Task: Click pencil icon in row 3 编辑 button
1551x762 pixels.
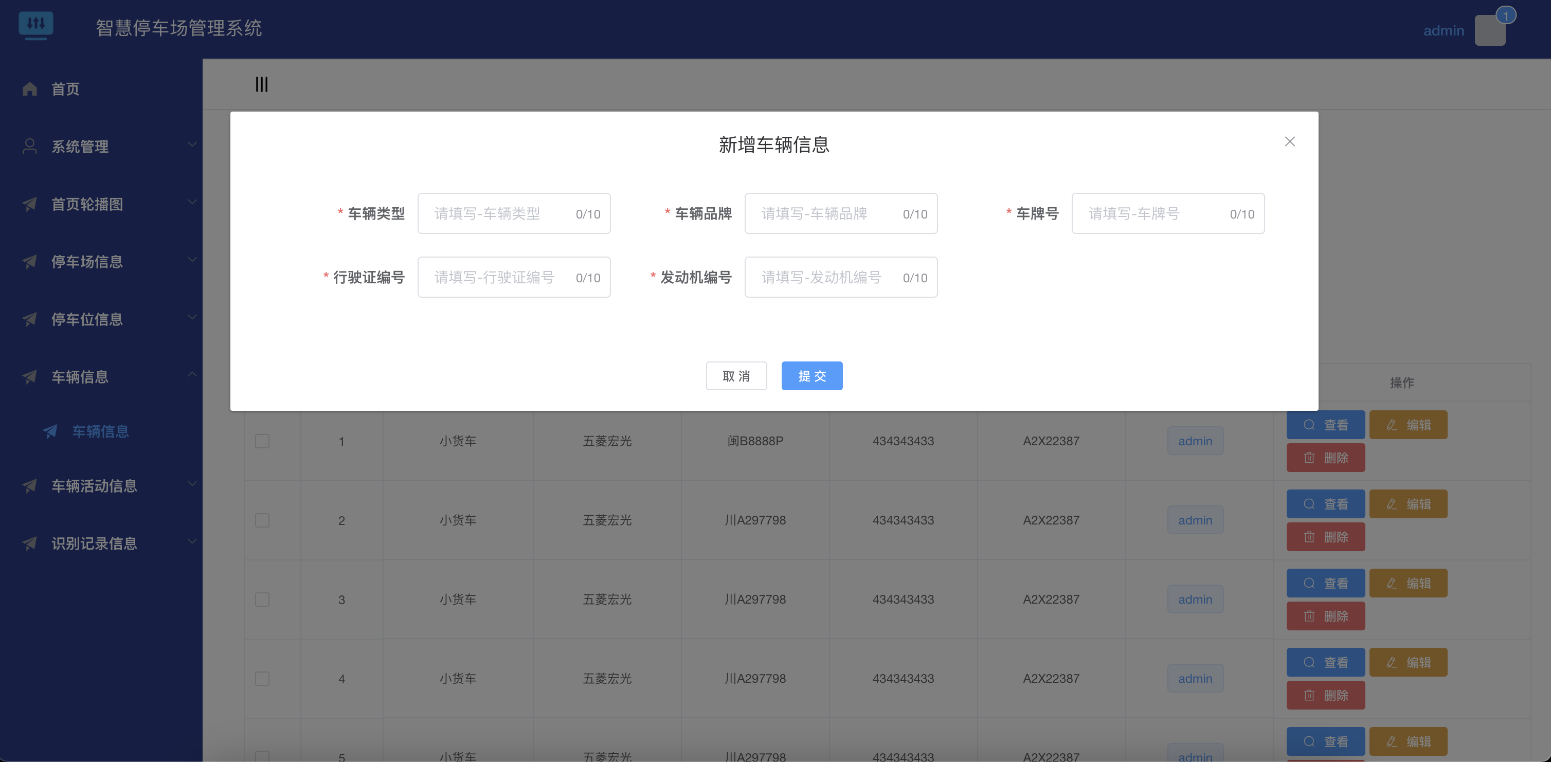Action: tap(1392, 583)
